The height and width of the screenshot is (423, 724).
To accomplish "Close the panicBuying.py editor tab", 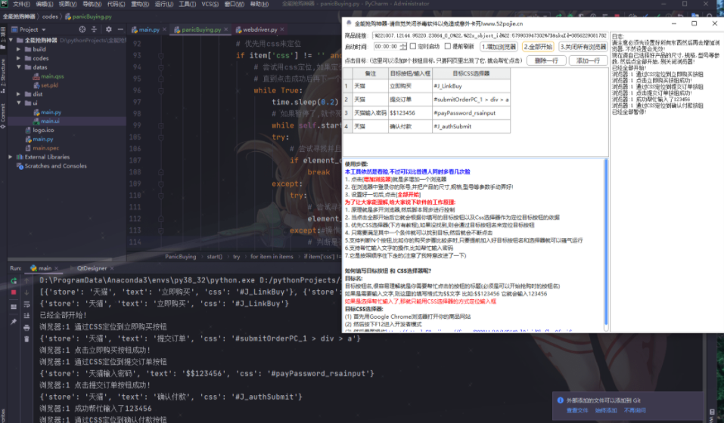I will (x=225, y=29).
